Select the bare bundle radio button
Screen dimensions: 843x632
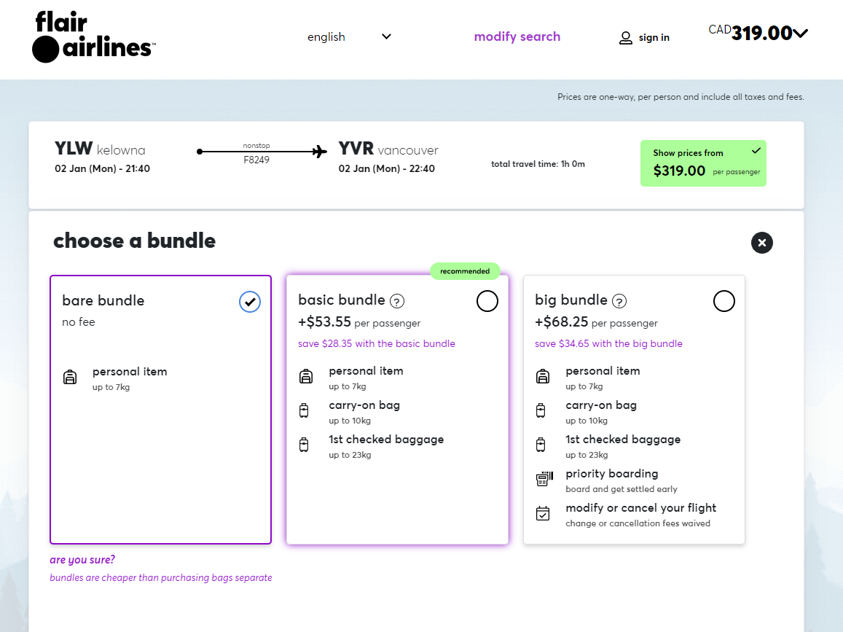click(x=250, y=301)
